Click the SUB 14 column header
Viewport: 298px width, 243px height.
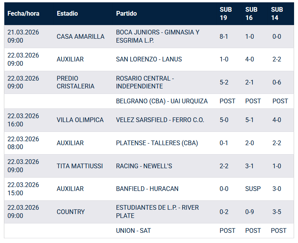pos(277,13)
